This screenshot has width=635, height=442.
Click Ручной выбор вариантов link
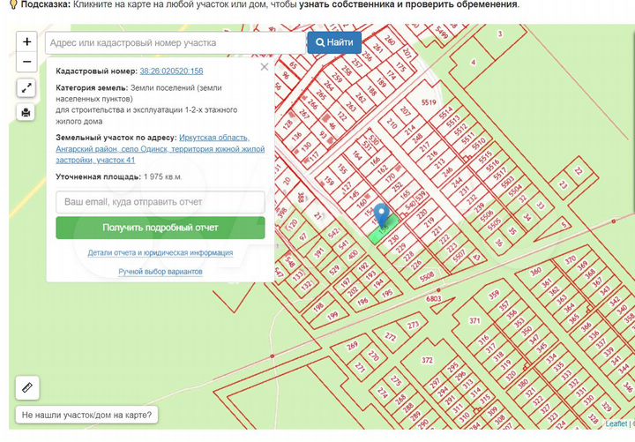(160, 272)
